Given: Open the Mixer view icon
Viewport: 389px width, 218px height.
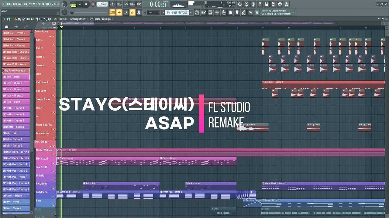Looking at the screenshot, I should click(217, 12).
